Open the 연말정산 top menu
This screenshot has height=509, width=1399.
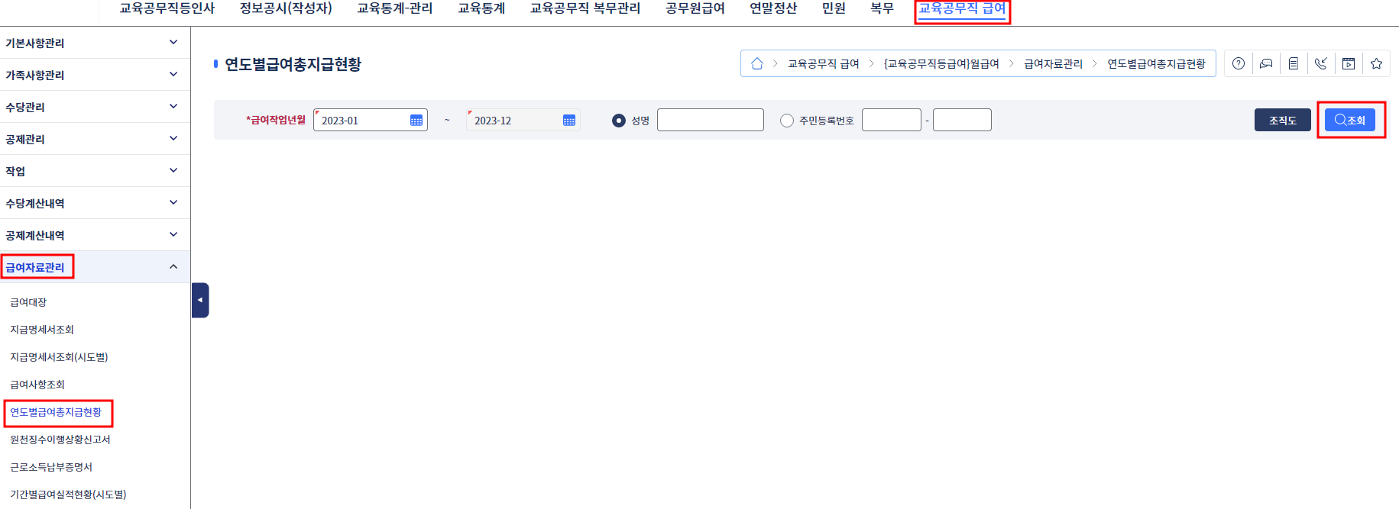[773, 8]
